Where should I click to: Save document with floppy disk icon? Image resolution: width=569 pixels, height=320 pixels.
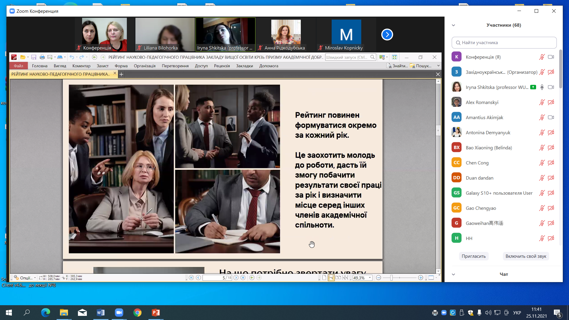(34, 57)
